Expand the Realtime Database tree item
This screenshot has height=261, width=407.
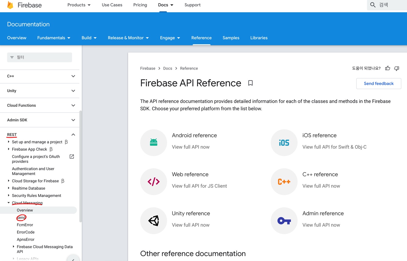pyautogui.click(x=9, y=188)
